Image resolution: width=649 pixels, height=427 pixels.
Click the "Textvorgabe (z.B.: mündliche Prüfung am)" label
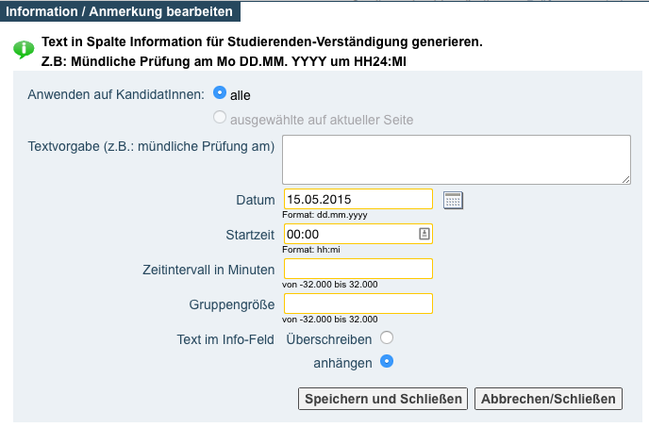(x=151, y=146)
